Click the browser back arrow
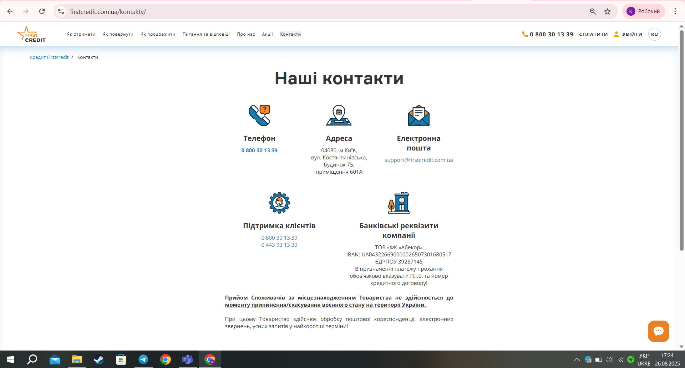Screen dimensions: 685x368 10,11
